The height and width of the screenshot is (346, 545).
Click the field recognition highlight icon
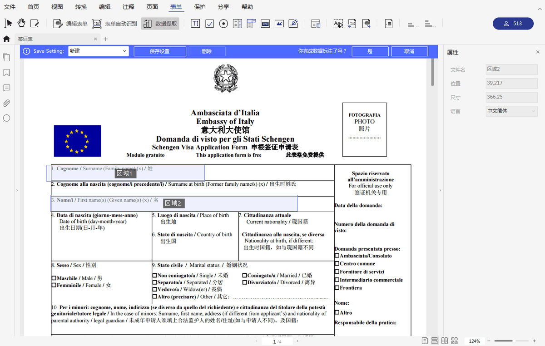(338, 24)
